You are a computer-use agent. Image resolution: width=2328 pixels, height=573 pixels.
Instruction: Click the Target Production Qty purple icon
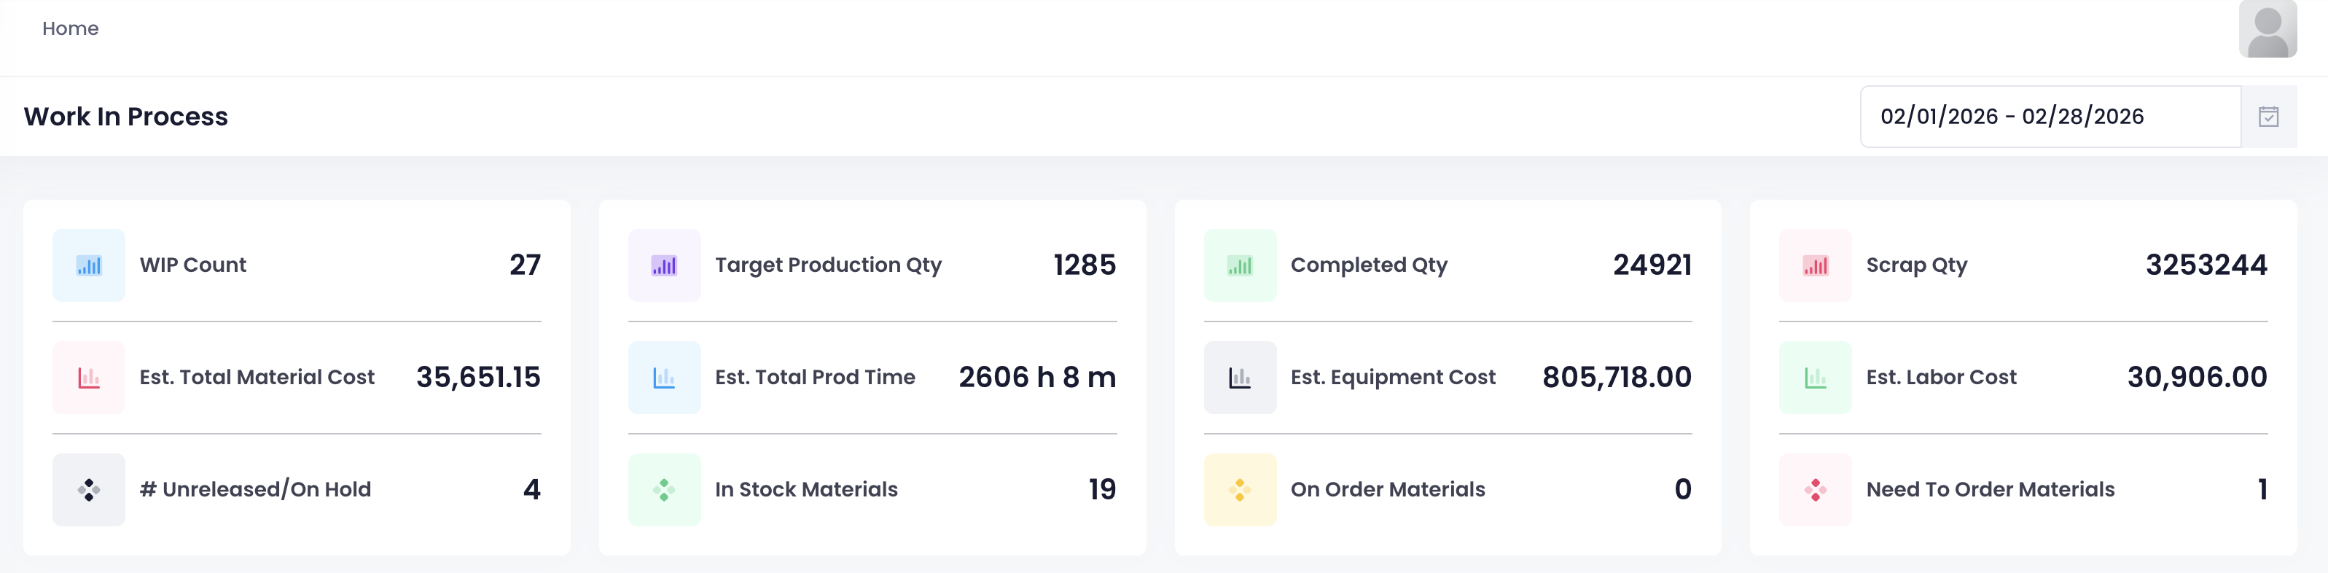click(664, 265)
